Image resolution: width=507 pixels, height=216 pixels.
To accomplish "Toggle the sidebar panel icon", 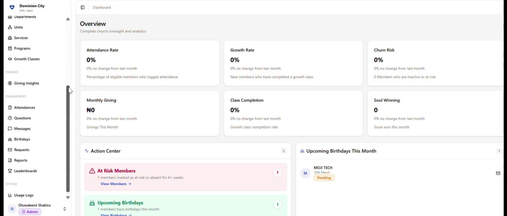I will coord(83,8).
